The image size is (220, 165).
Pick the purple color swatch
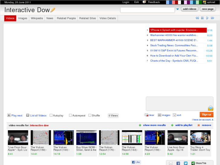point(188,2)
